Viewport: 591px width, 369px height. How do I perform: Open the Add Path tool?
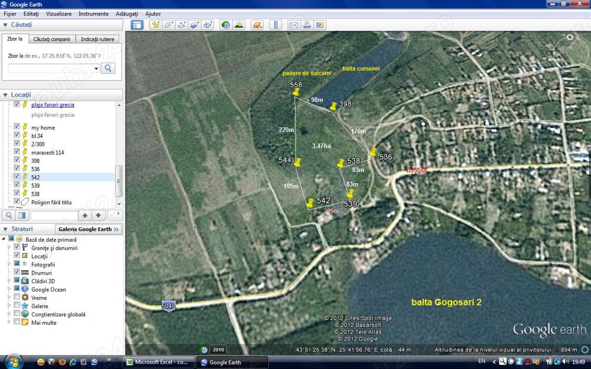(x=181, y=25)
